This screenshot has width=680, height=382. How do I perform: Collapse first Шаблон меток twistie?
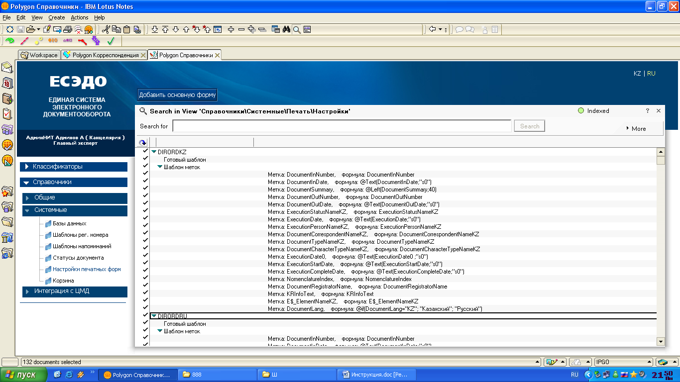(160, 167)
